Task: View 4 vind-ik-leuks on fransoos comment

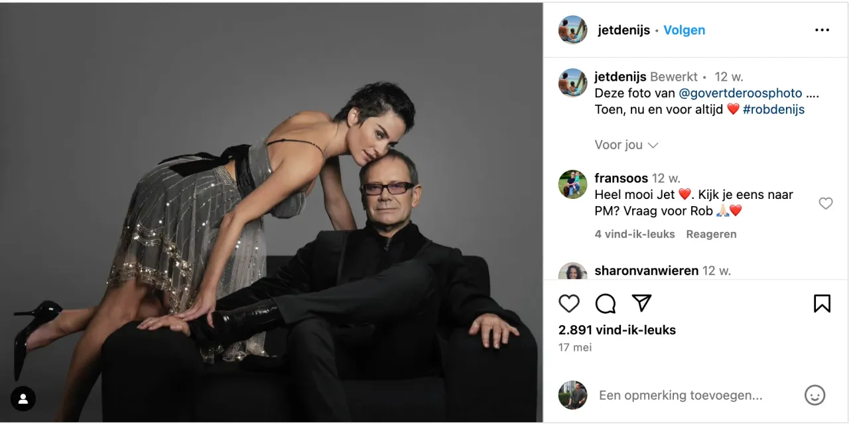Action: tap(635, 234)
